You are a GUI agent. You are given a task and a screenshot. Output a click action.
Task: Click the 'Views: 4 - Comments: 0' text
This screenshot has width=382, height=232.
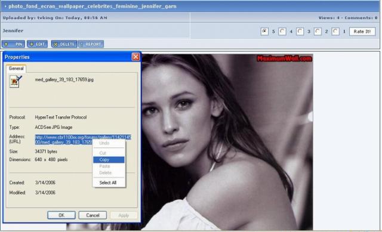pyautogui.click(x=348, y=18)
